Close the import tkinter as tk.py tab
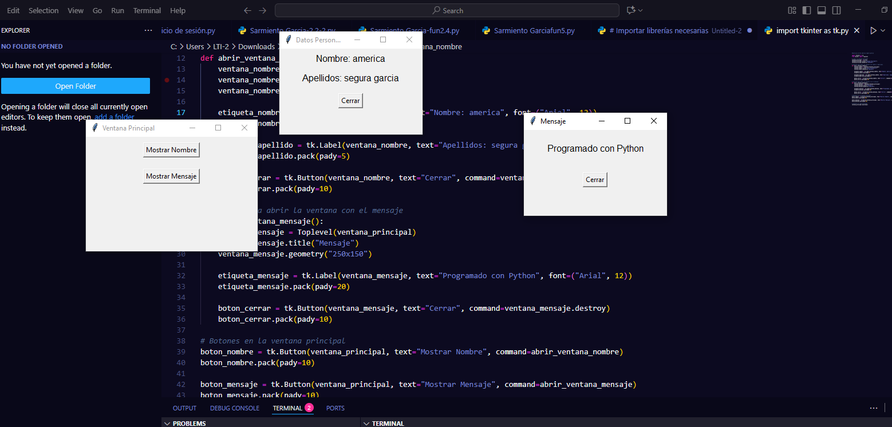The height and width of the screenshot is (427, 892). (x=857, y=31)
